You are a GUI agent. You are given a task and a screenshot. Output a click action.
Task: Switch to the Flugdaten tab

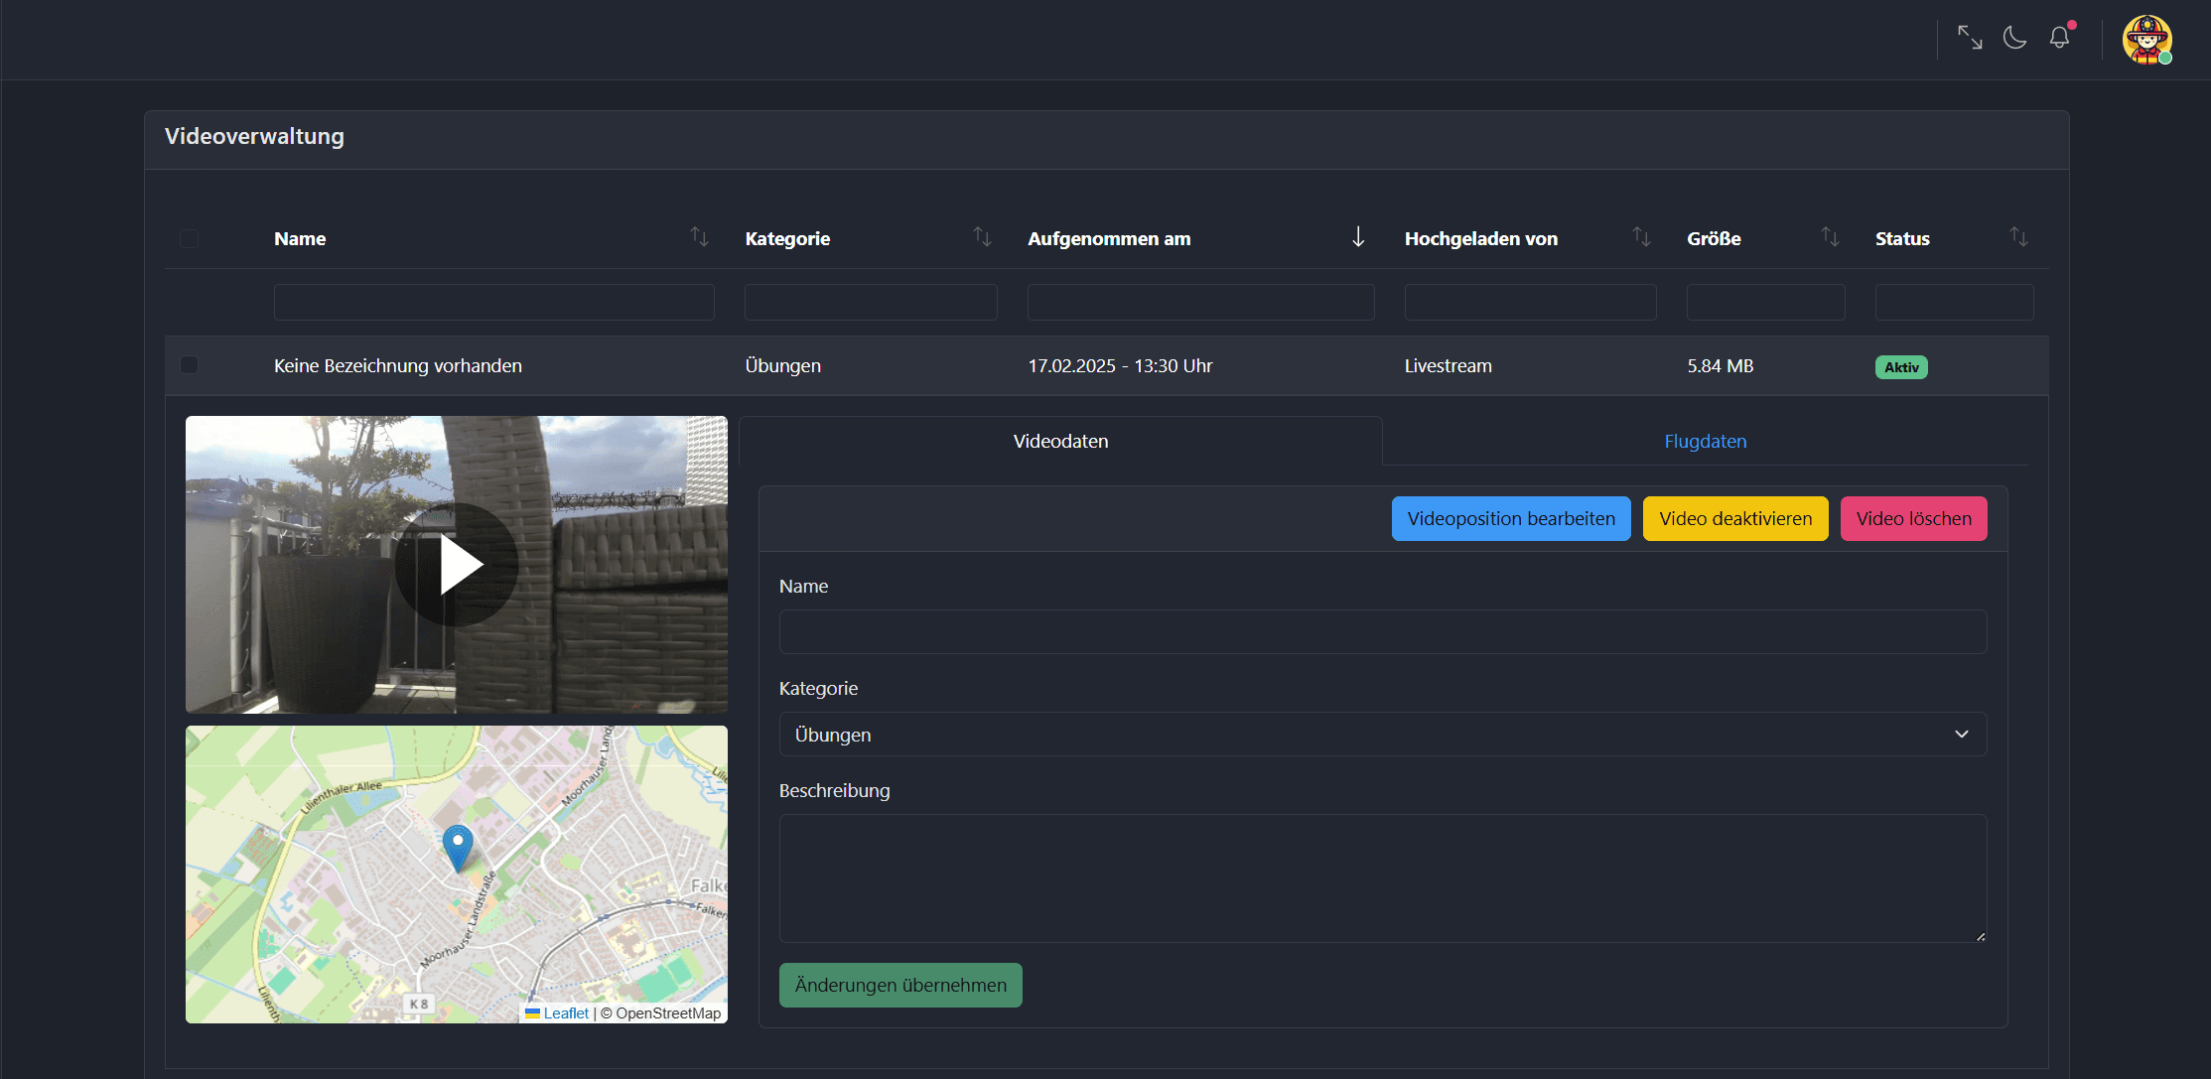[x=1705, y=442]
